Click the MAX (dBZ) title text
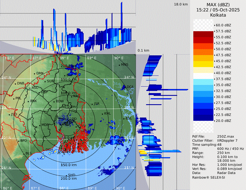The height and width of the screenshot is (190, 246). point(218,5)
